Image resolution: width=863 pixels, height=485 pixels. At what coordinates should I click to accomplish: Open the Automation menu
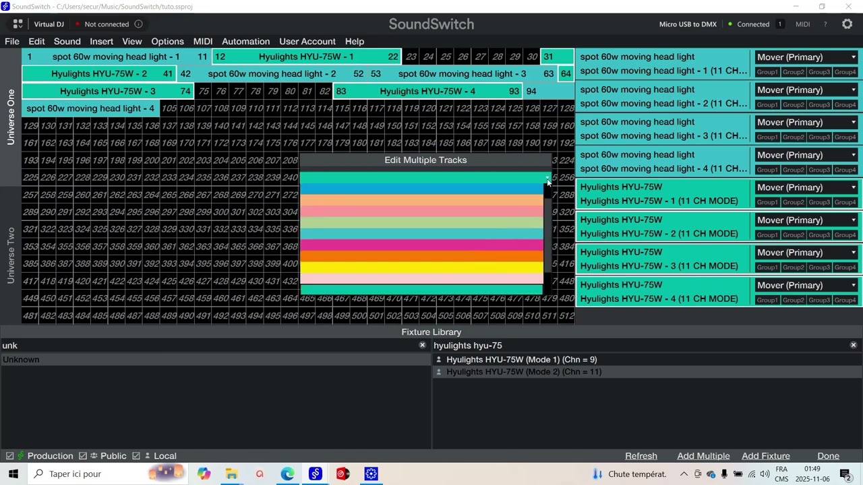245,42
